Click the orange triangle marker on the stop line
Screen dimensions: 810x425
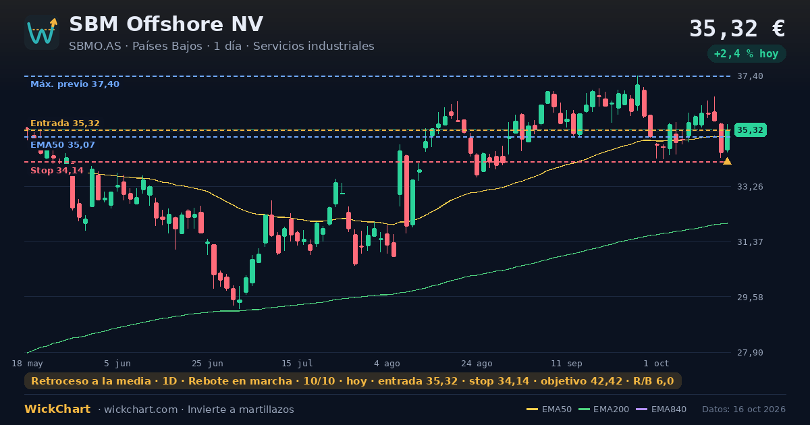point(727,161)
